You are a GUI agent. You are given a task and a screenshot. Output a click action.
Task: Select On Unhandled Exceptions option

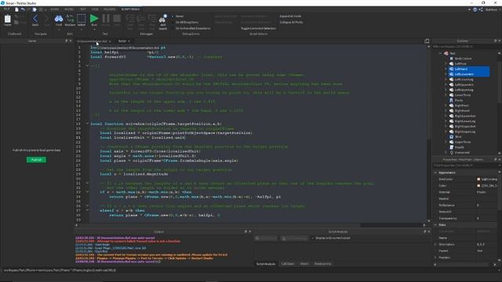(x=191, y=28)
